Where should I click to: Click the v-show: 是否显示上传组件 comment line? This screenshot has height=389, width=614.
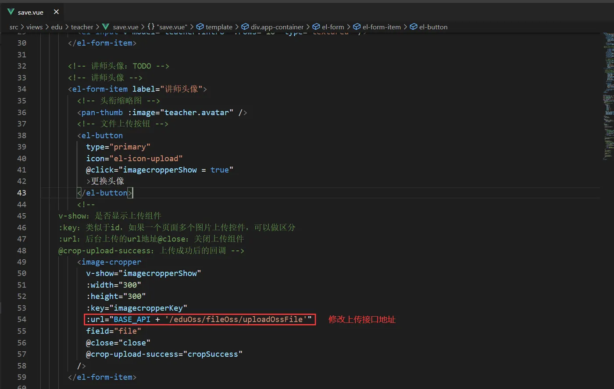click(x=110, y=216)
